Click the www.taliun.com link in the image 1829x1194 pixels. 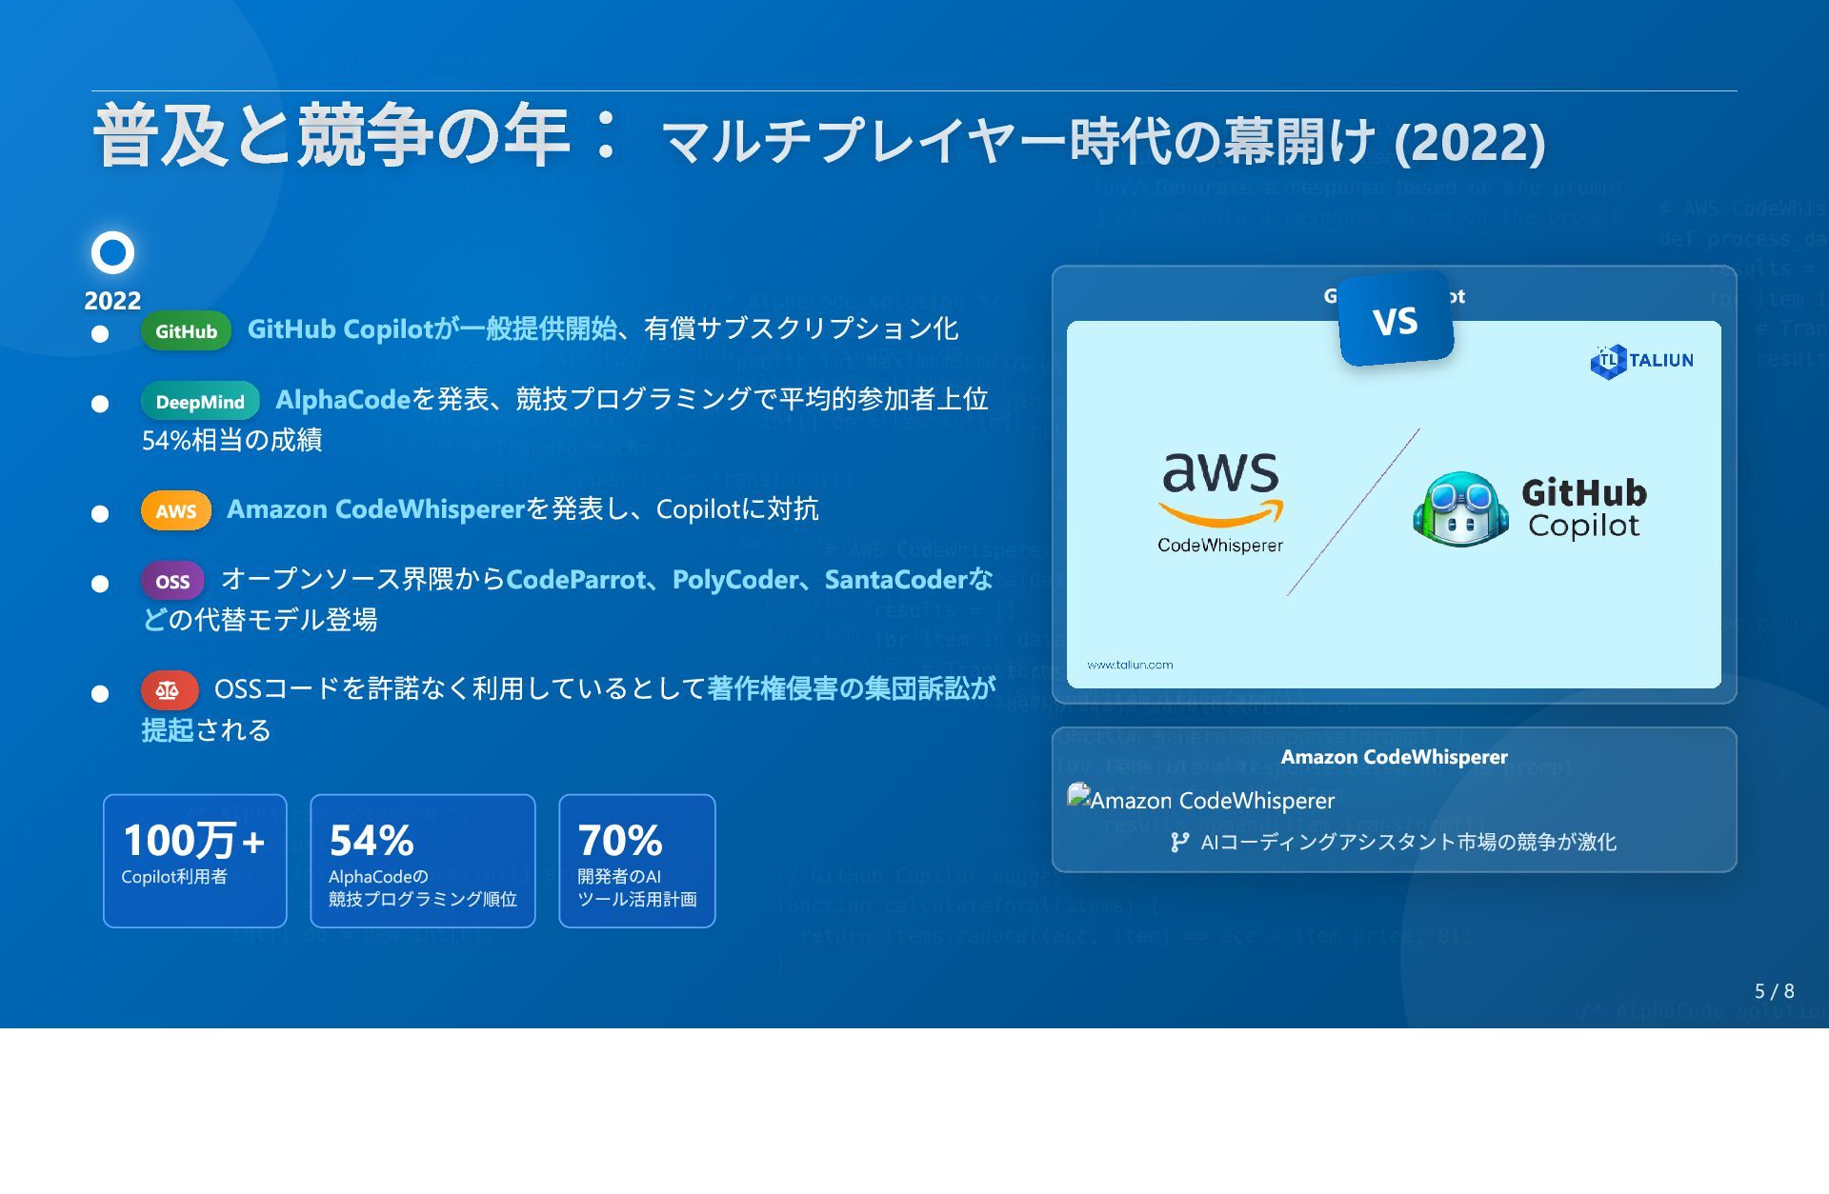pyautogui.click(x=1130, y=665)
